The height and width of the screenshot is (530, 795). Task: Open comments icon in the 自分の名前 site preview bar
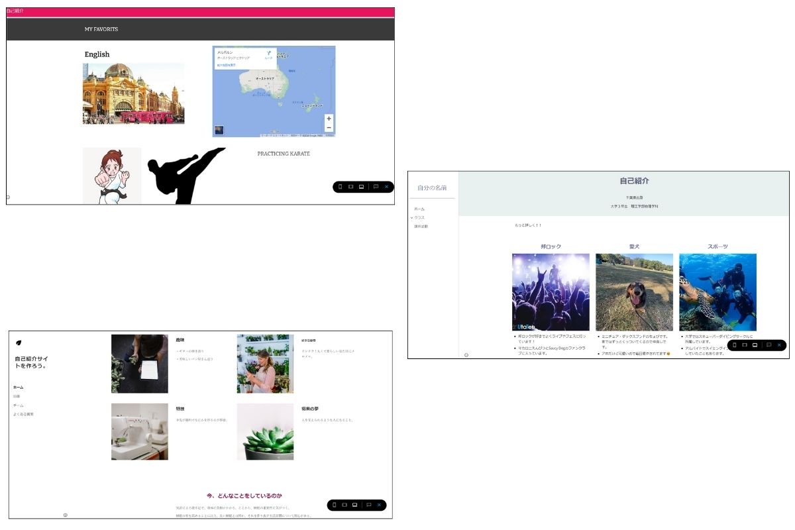pos(768,345)
